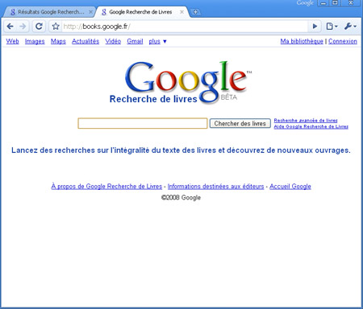Open the Vidéo link
Image resolution: width=363 pixels, height=309 pixels.
pyautogui.click(x=113, y=41)
